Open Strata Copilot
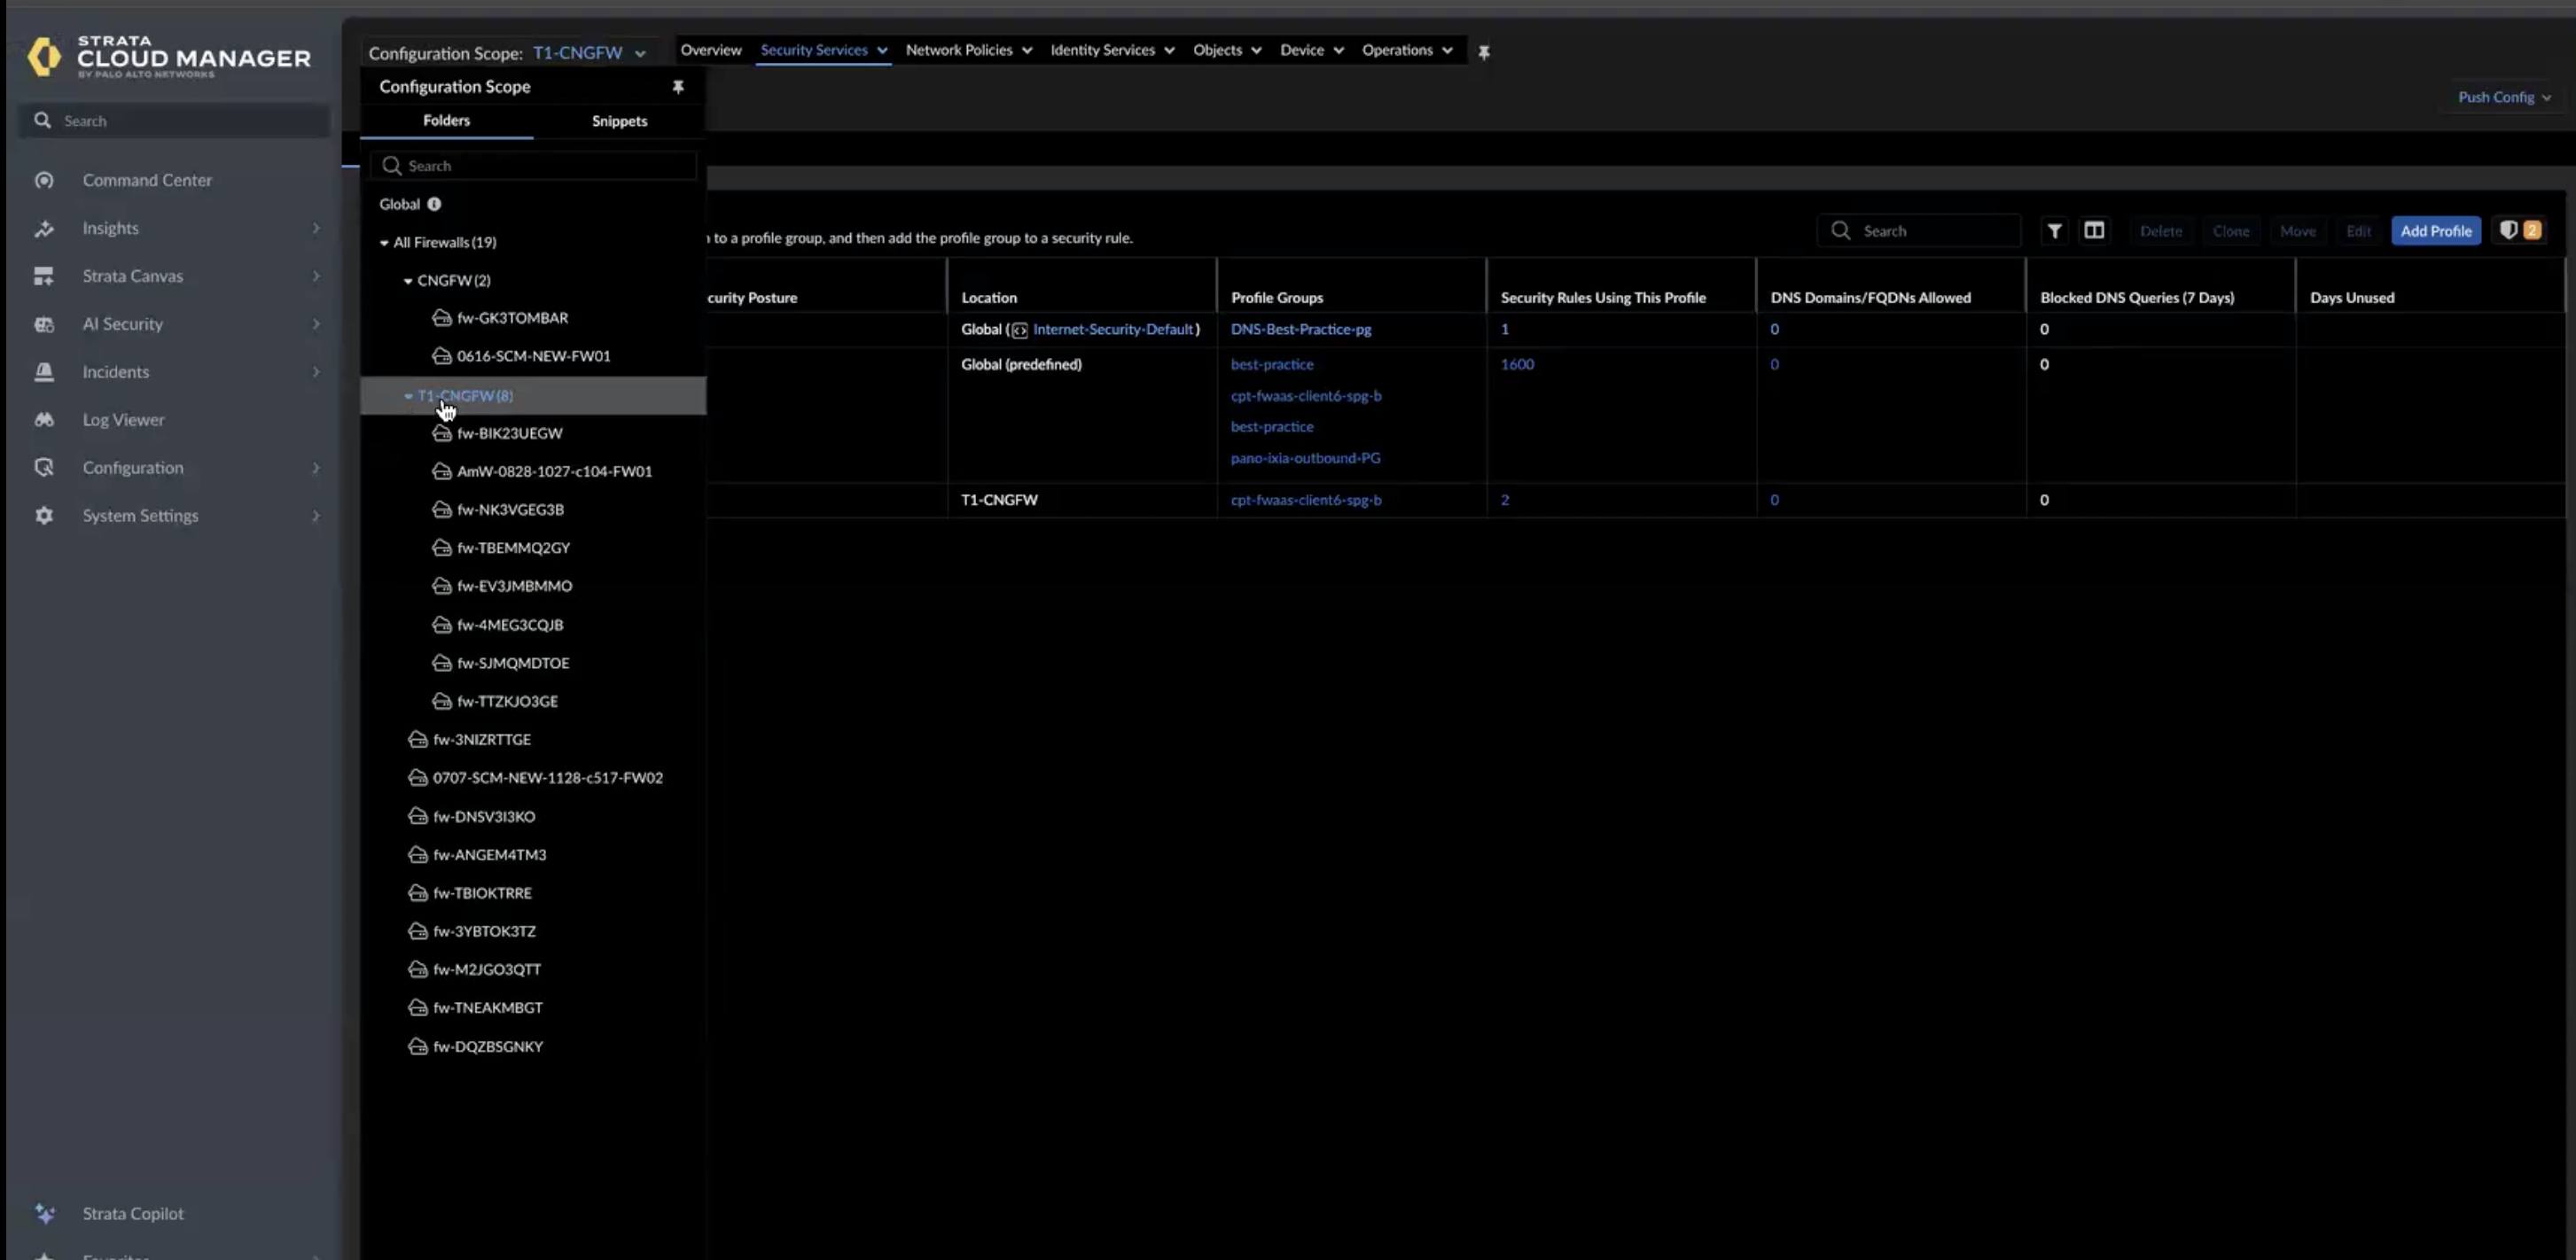2576x1260 pixels. pos(133,1213)
